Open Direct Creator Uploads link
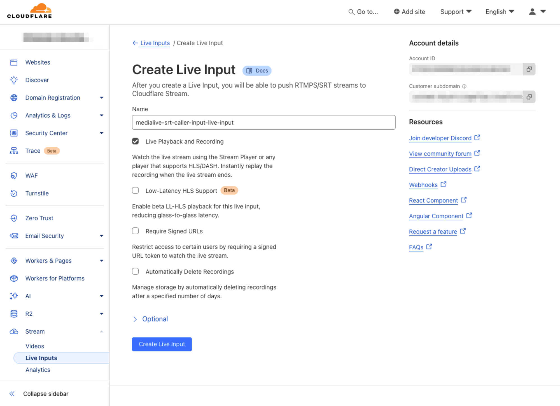The image size is (560, 406). click(x=444, y=169)
